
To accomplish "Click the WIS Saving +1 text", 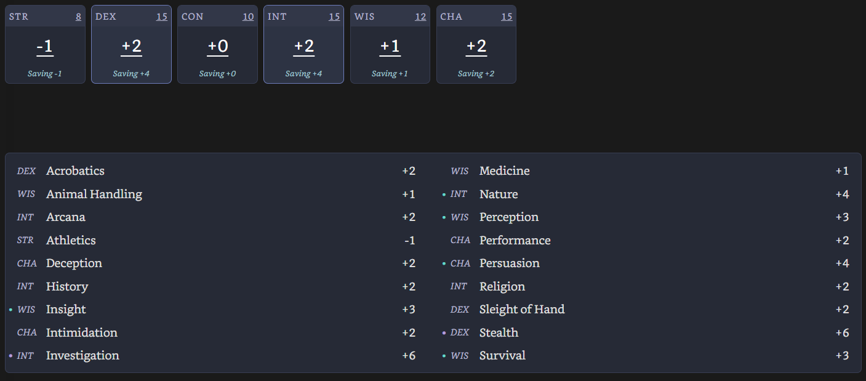I will coord(390,74).
